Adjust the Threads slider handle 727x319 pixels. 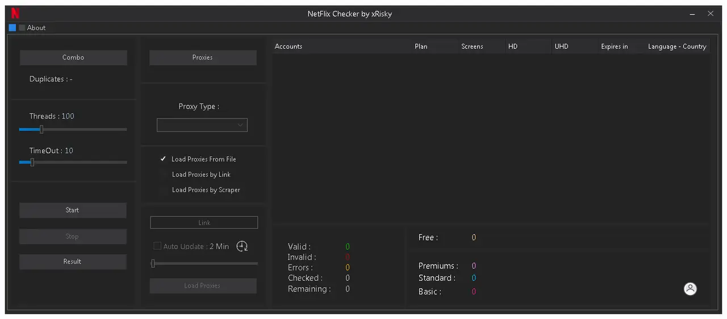[41, 130]
